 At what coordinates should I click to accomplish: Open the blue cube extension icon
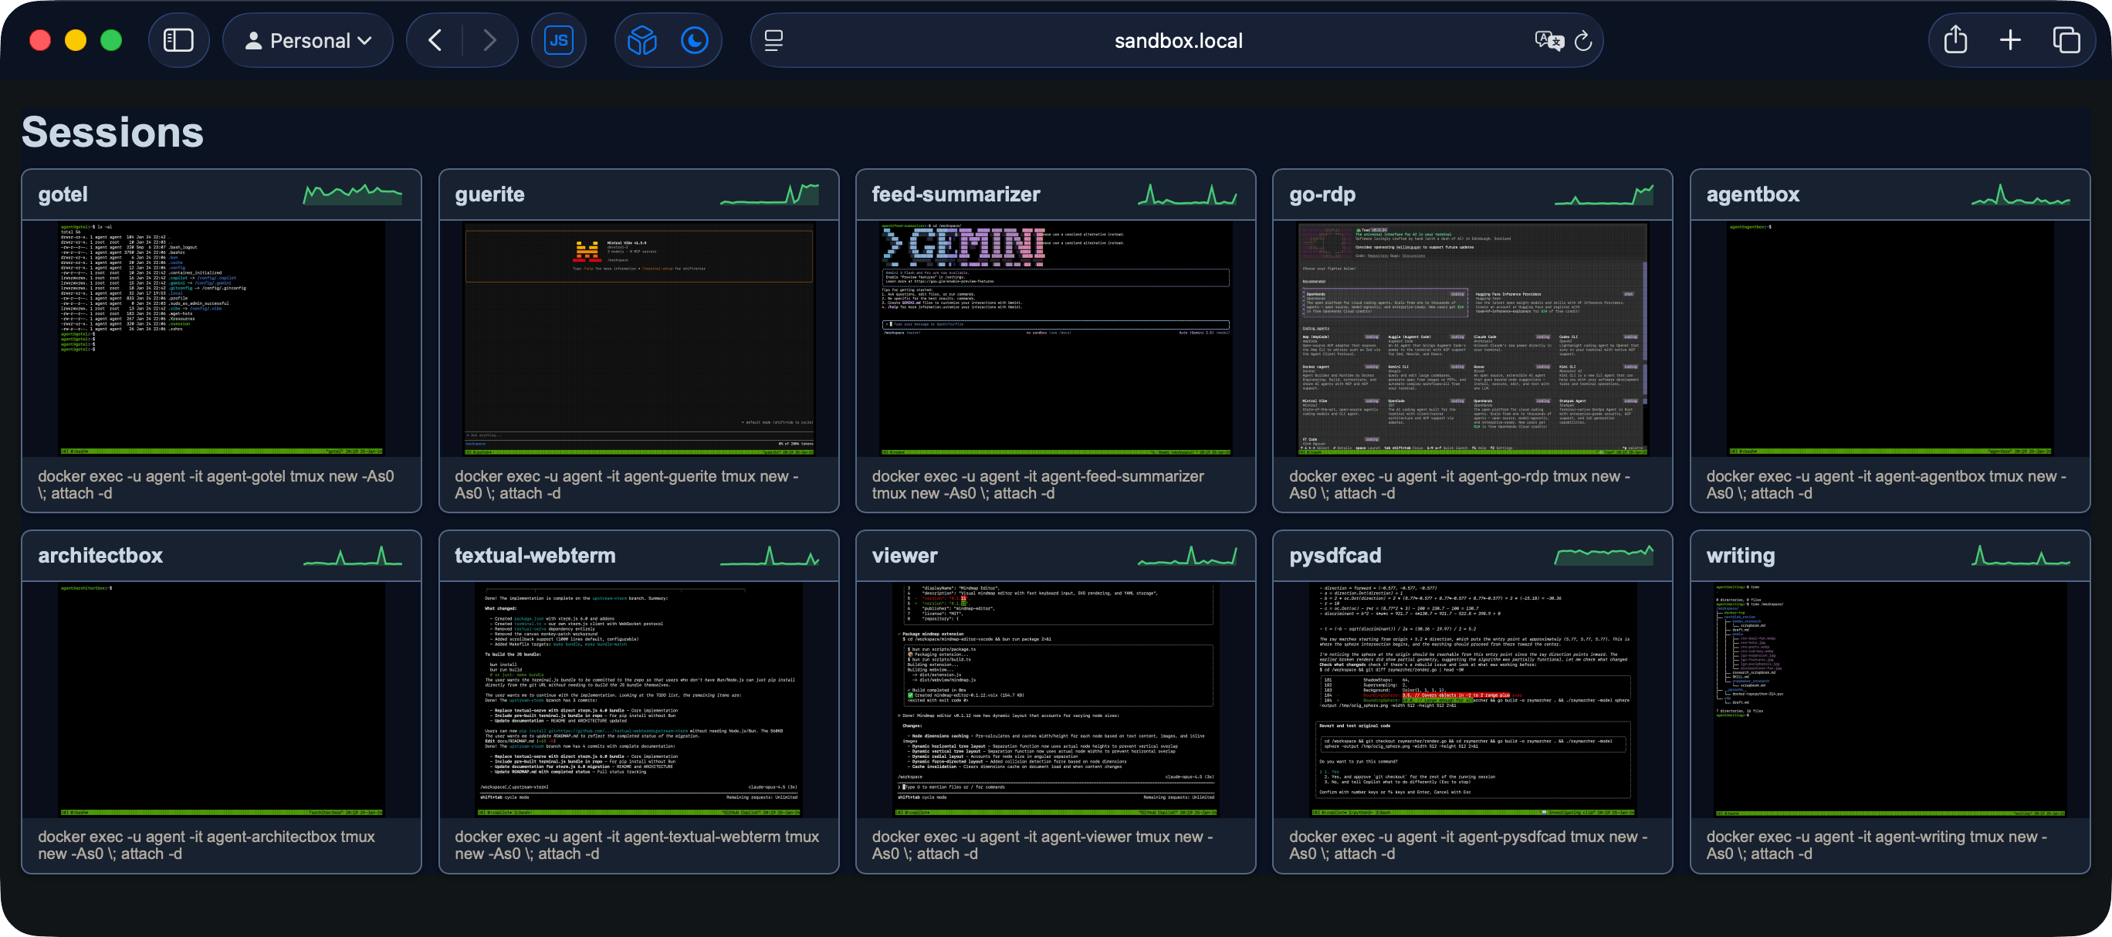coord(642,40)
